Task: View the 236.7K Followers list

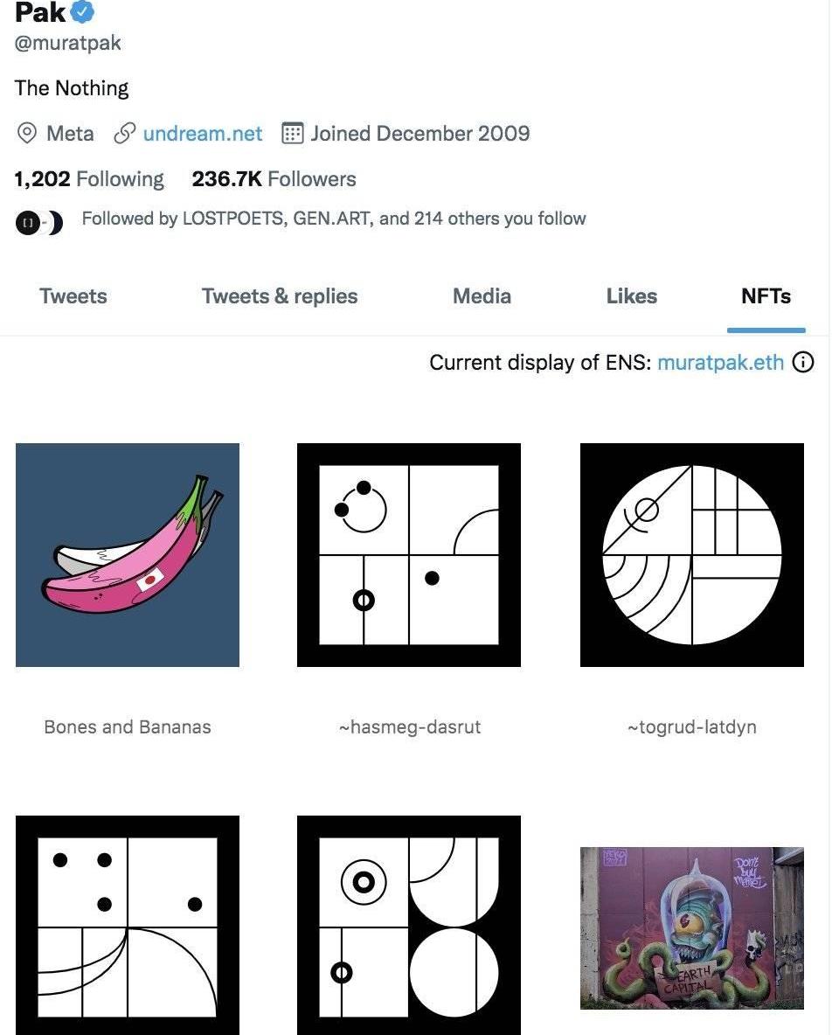Action: pos(274,179)
